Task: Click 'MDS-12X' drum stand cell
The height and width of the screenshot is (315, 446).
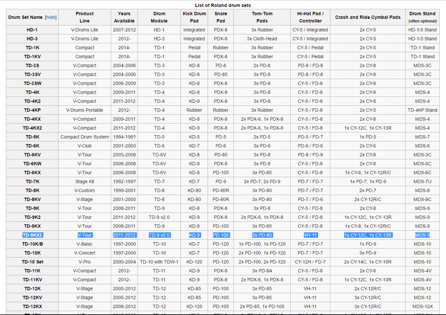Action: 422,307
